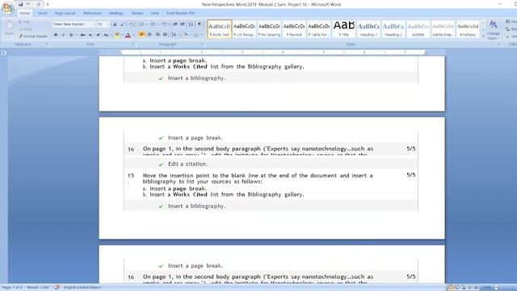Click the Undo icon in Quick Access Toolbar
Screen dimensions: 517x291
[x=28, y=4]
